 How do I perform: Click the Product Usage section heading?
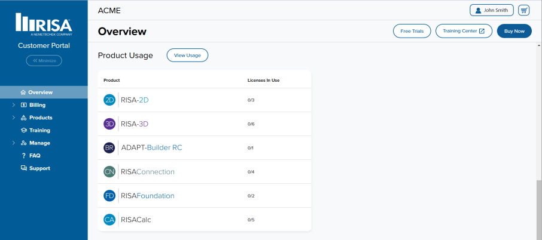click(126, 56)
